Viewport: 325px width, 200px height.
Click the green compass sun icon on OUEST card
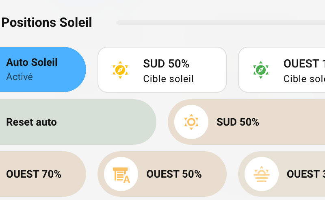260,70
